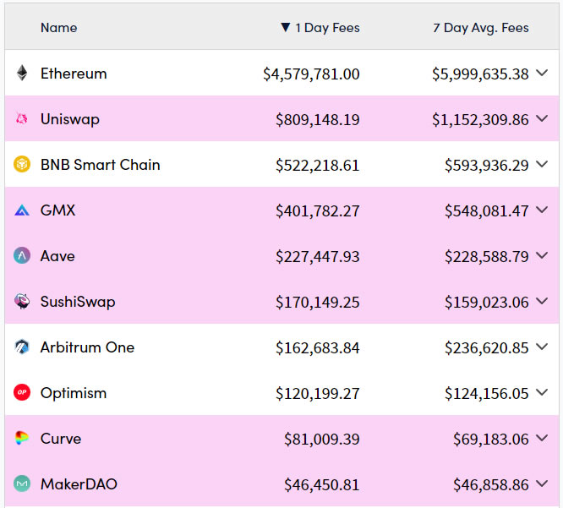
Task: Expand the Uniswap row details chevron
Action: tap(543, 119)
